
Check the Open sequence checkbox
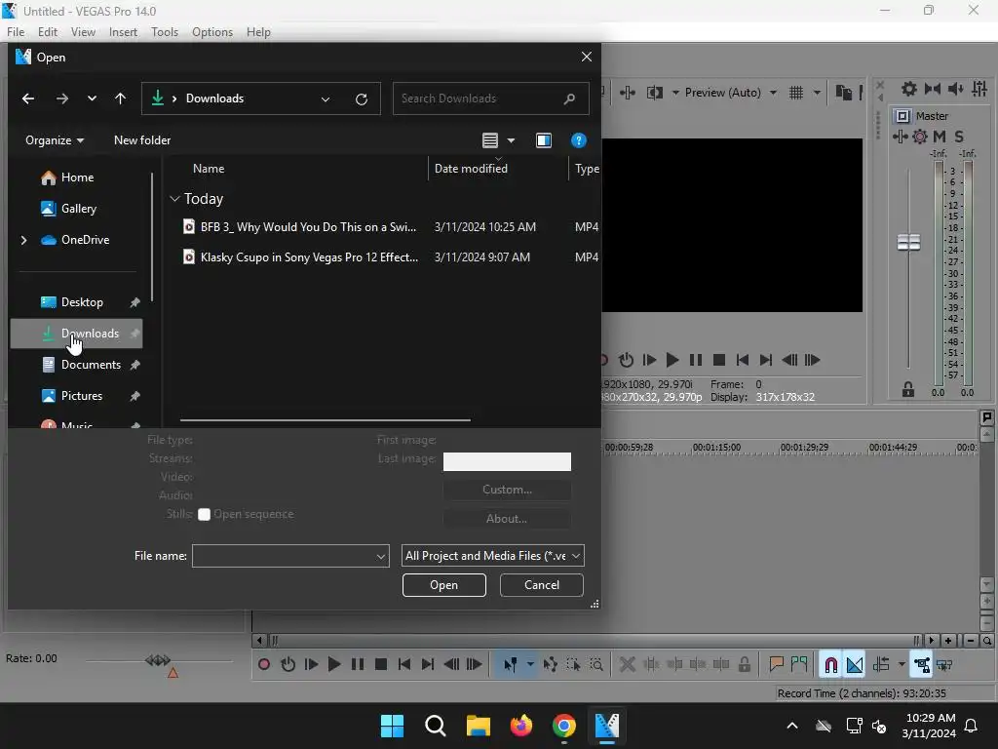(x=205, y=515)
